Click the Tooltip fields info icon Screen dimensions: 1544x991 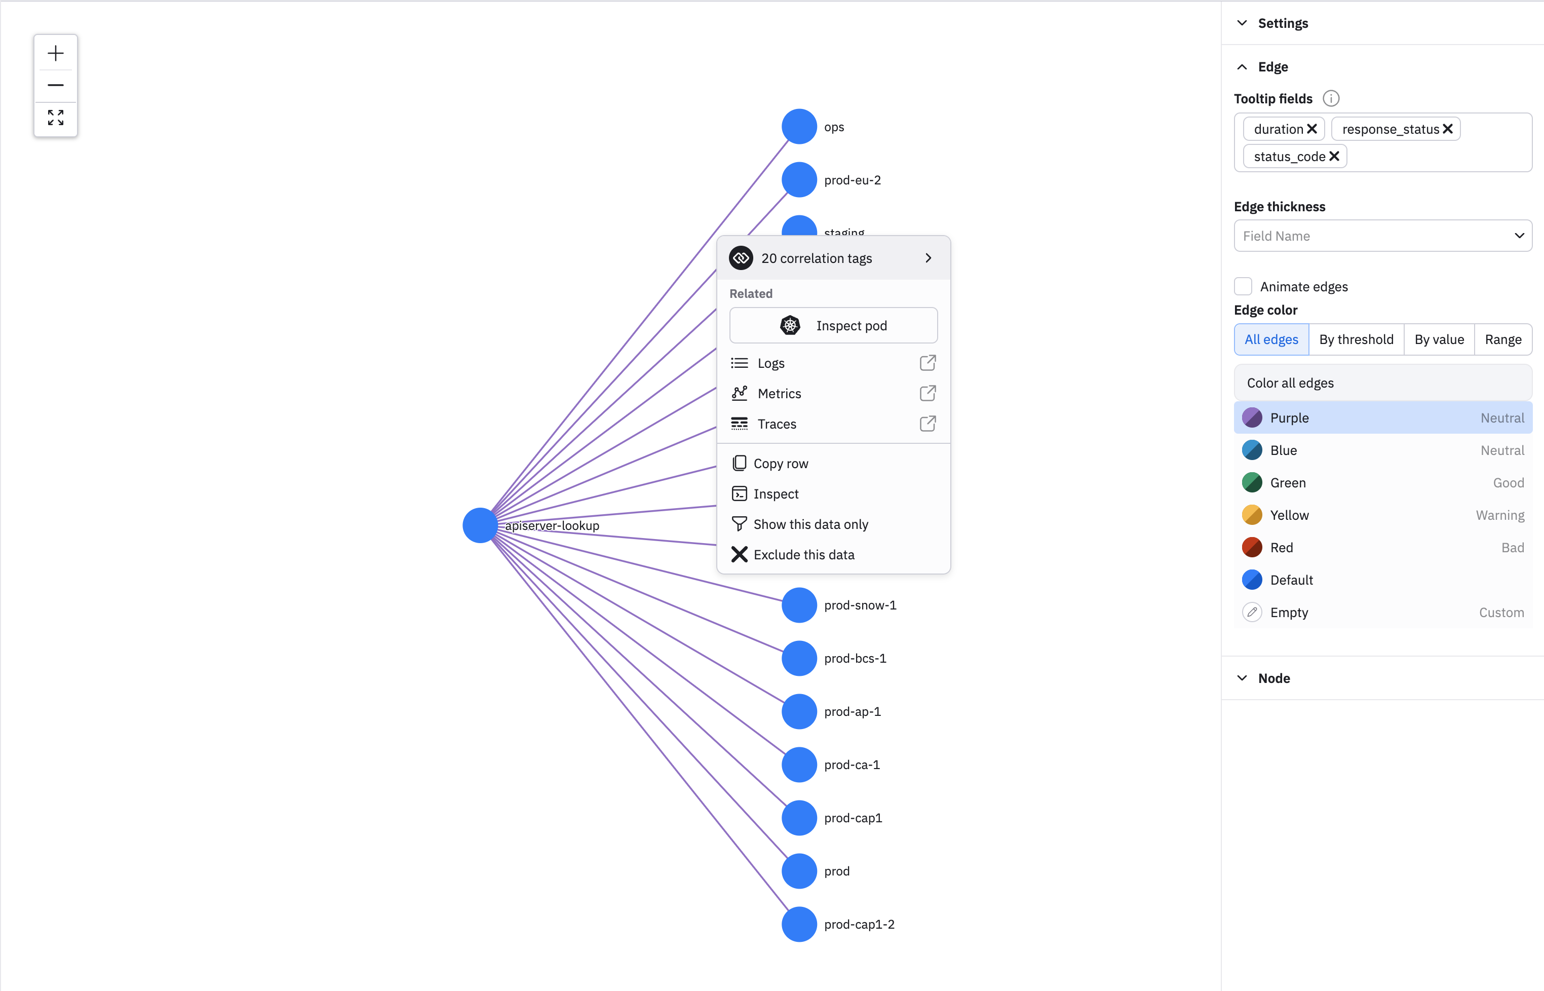click(x=1330, y=98)
